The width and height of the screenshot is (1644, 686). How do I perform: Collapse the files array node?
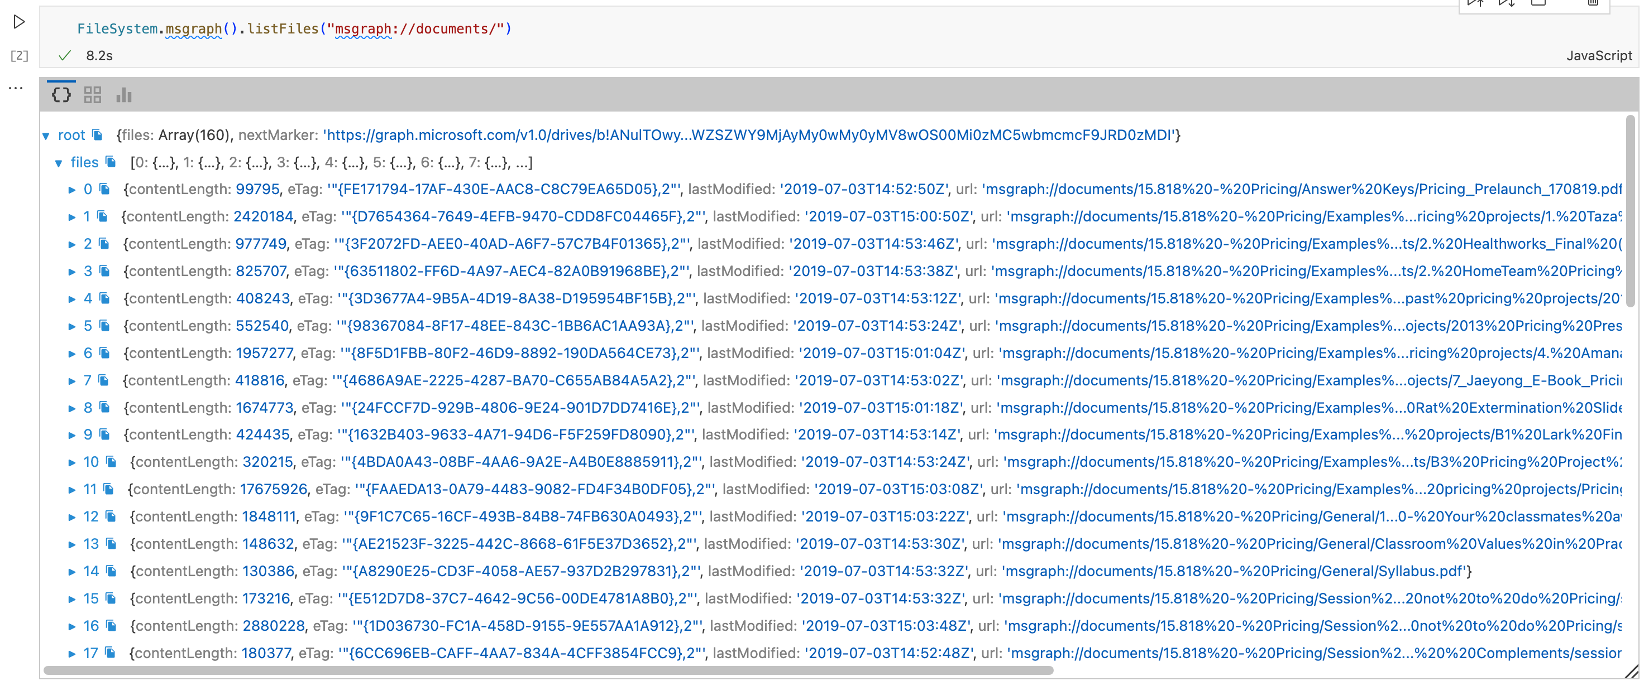[x=59, y=162]
